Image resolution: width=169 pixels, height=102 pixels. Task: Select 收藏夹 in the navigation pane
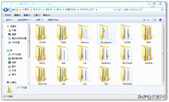pyautogui.click(x=13, y=26)
